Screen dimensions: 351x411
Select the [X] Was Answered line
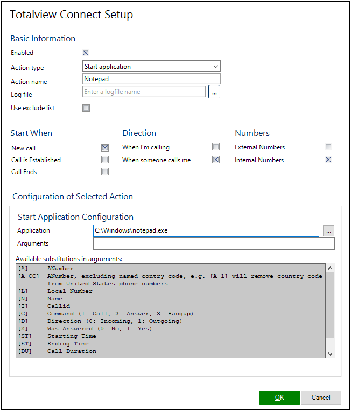[85, 329]
